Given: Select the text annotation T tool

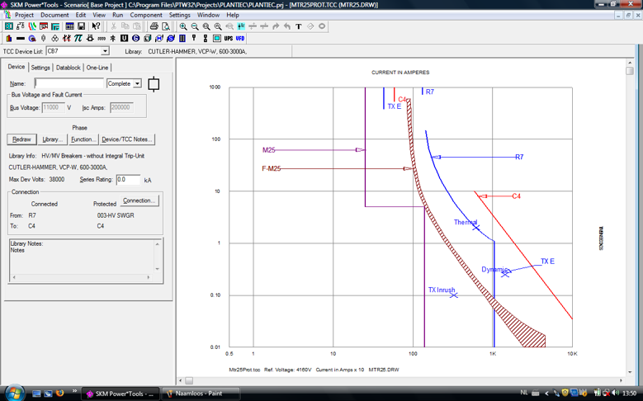Looking at the screenshot, I should (299, 26).
